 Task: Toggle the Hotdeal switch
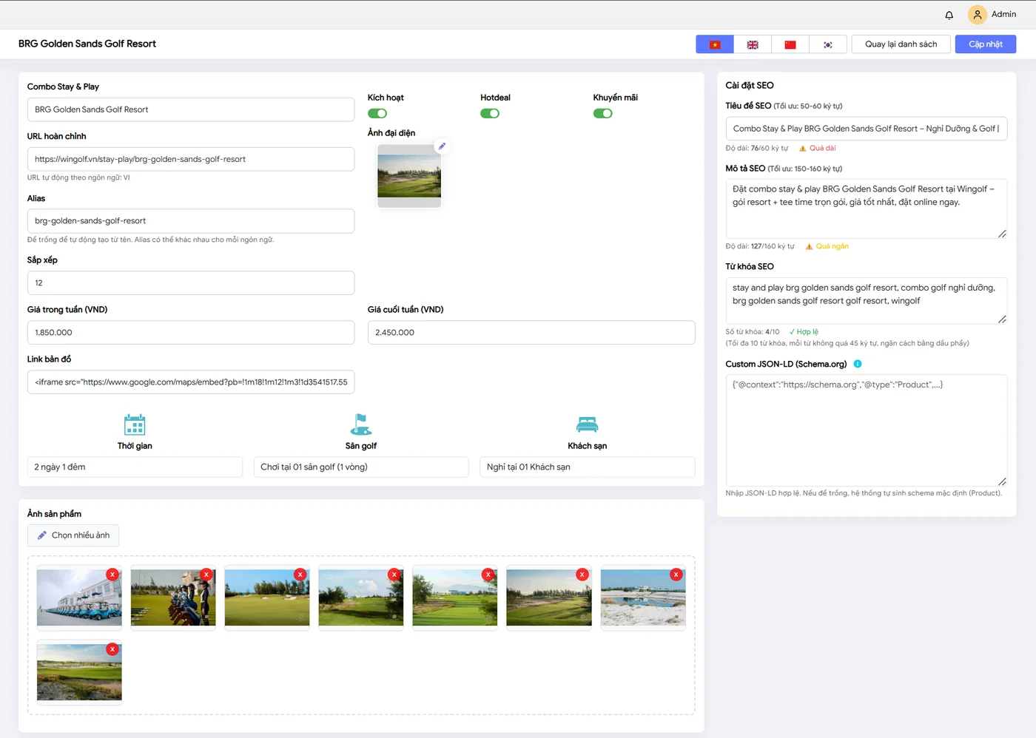click(x=490, y=113)
